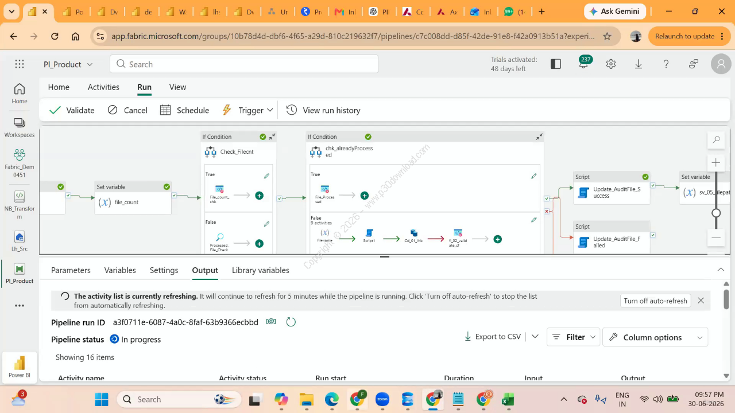Open NB_Transform notebook in sidebar
This screenshot has height=413, width=735.
pyautogui.click(x=20, y=205)
